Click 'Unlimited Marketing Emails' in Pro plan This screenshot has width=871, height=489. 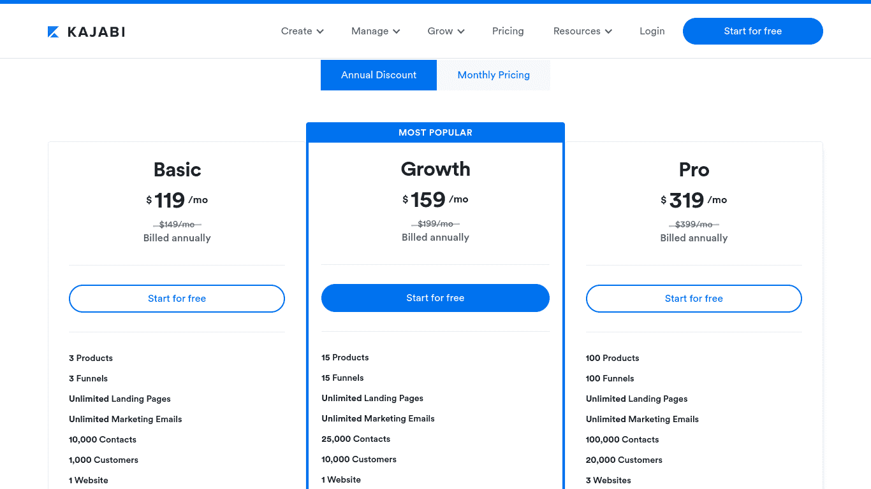click(x=642, y=419)
